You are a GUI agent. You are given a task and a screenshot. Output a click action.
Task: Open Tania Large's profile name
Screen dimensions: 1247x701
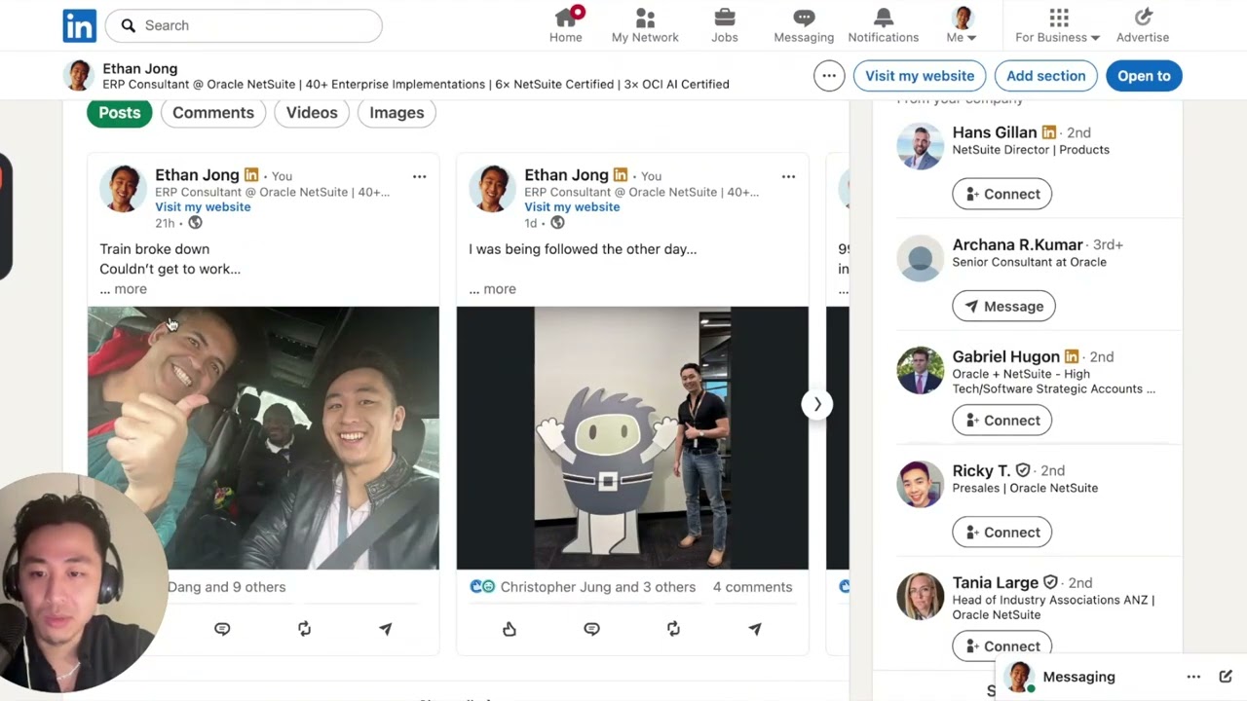coord(995,582)
